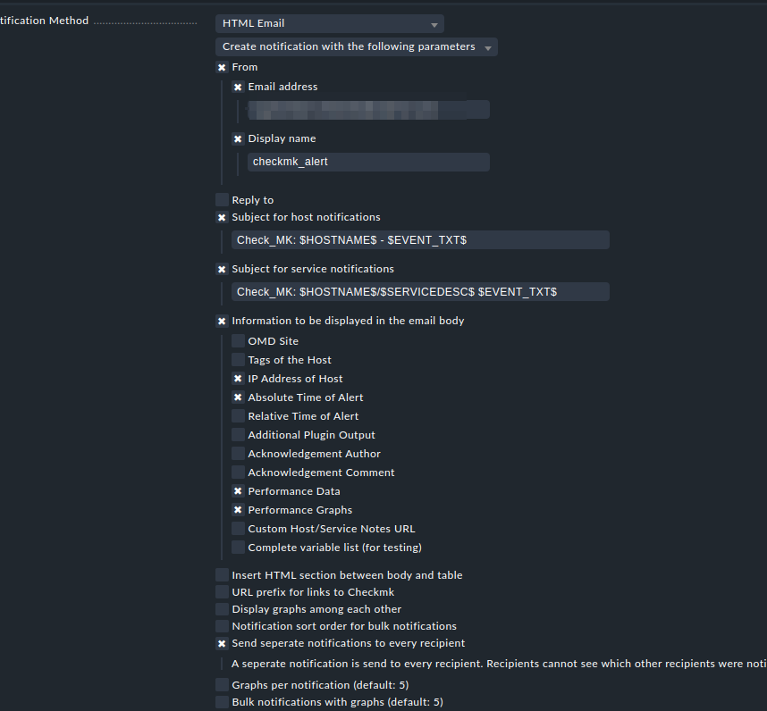Check Additional Plugin Output
767x711 pixels.
coord(238,435)
